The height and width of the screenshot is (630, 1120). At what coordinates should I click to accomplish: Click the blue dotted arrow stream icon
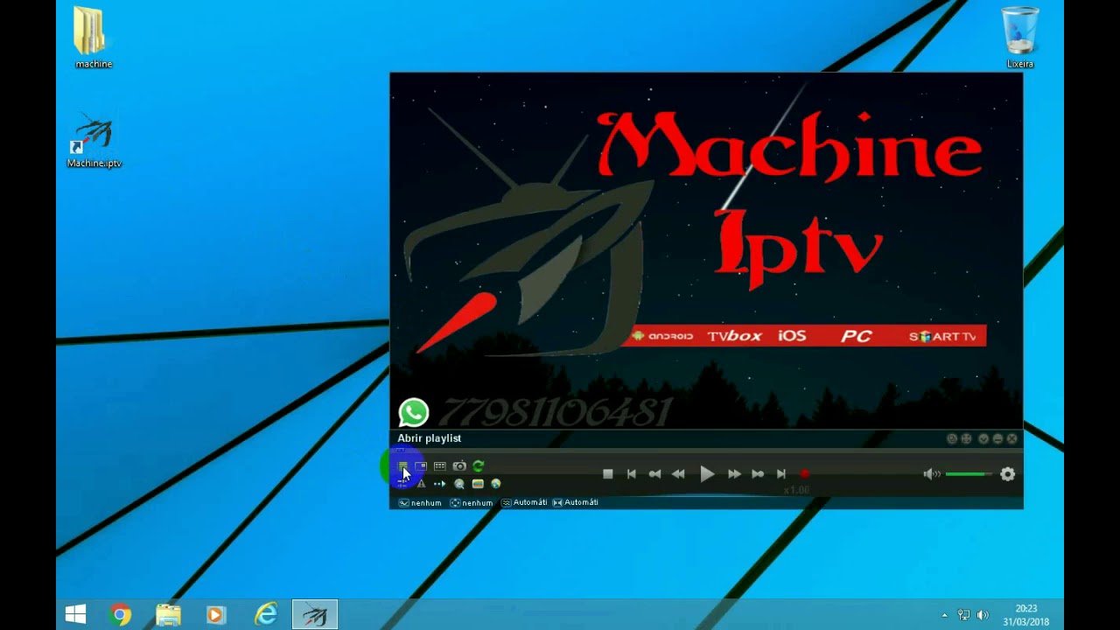click(x=439, y=484)
